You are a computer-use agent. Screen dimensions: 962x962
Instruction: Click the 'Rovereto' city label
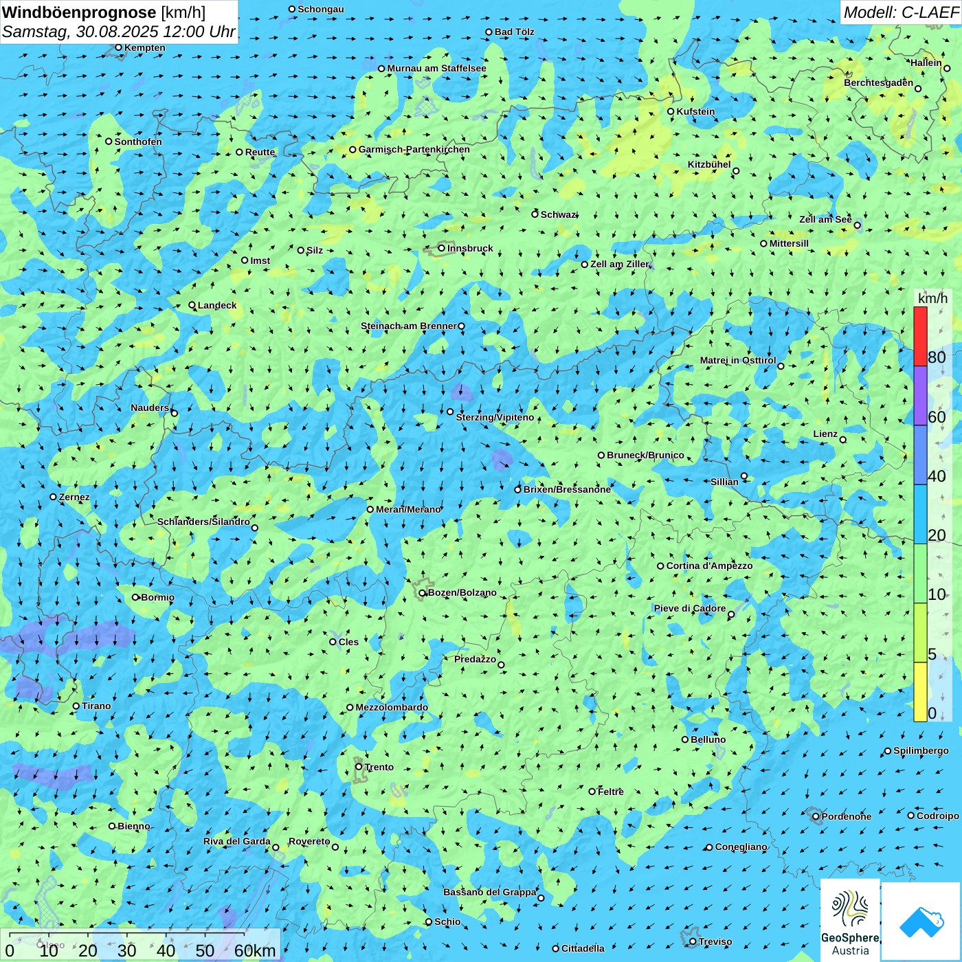309,841
